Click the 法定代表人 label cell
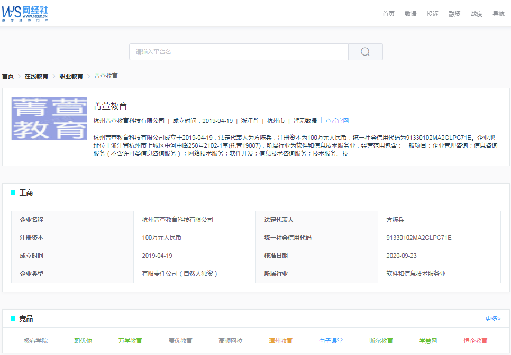This screenshot has height=355, width=511. click(317, 220)
